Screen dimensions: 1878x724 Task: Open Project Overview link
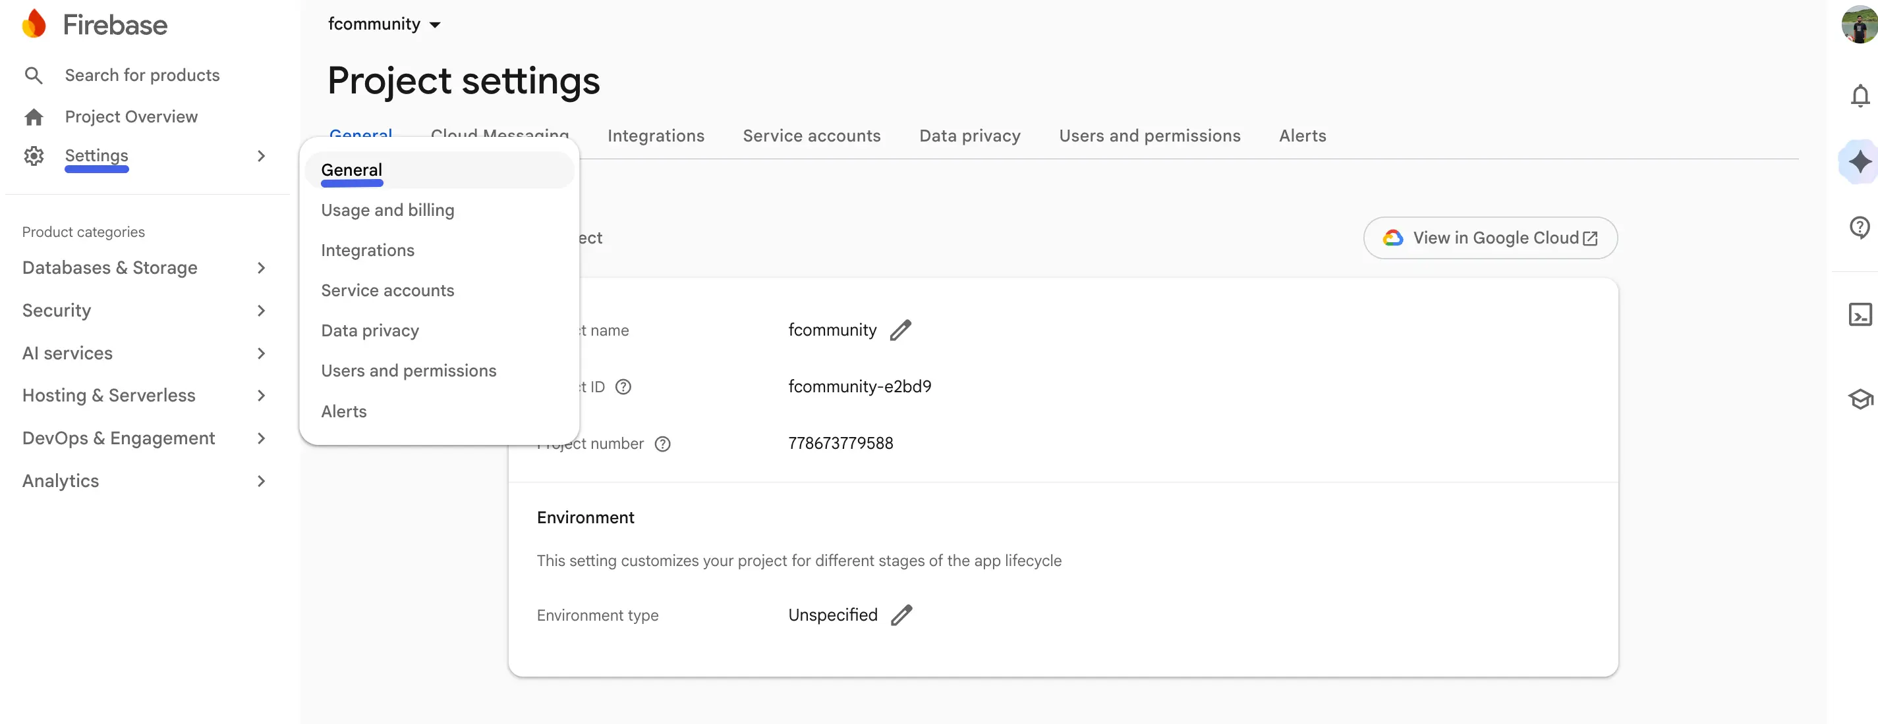click(x=131, y=116)
